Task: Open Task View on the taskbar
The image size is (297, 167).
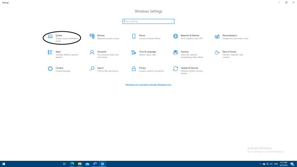Action: tap(64, 164)
